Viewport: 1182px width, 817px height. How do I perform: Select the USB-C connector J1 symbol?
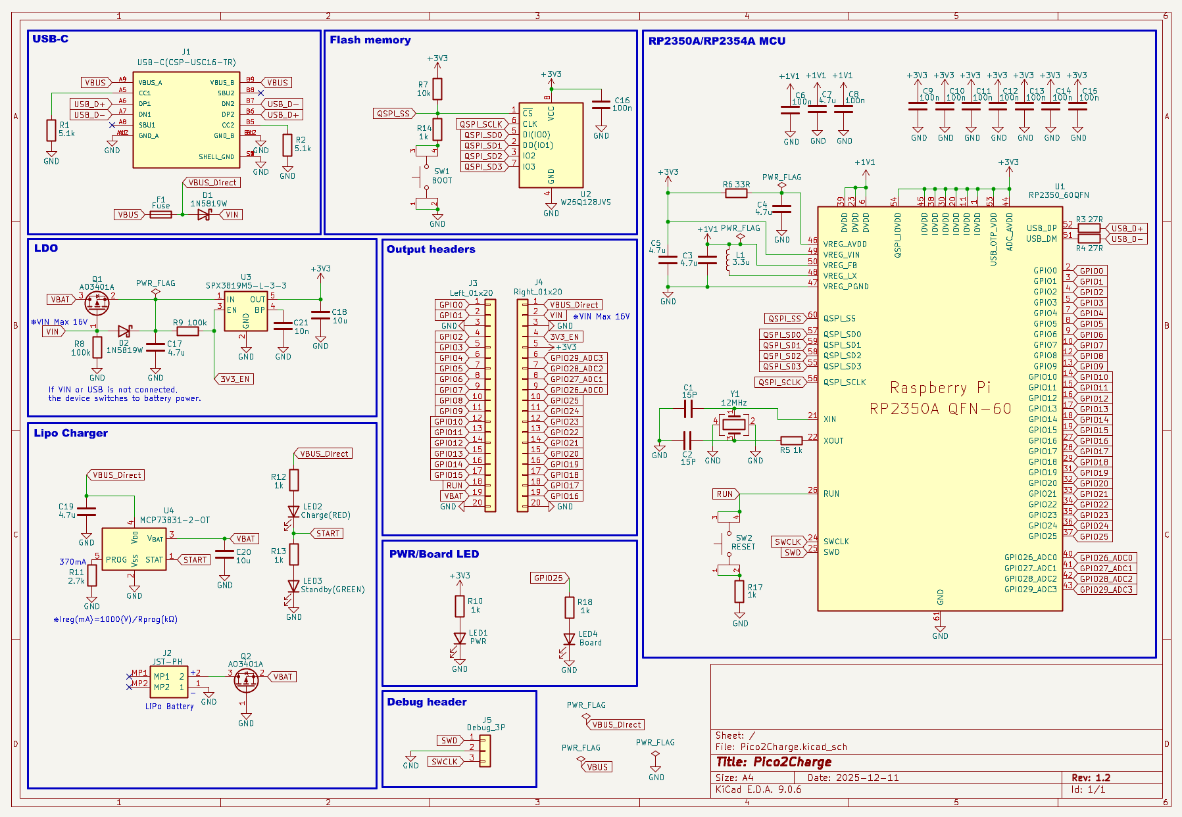[x=185, y=120]
